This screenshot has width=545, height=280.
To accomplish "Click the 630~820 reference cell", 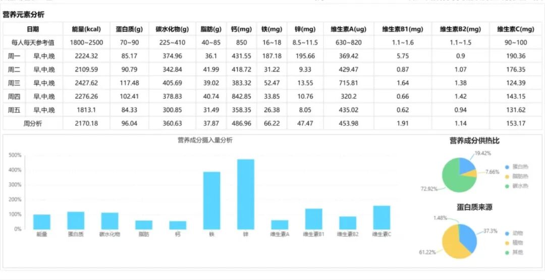I will 349,43.
